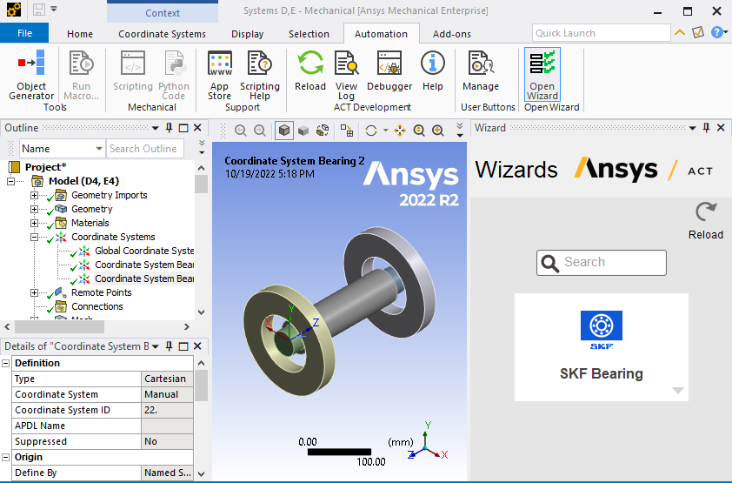Expand the Geometry Imports node
Image resolution: width=732 pixels, height=483 pixels.
[x=34, y=195]
